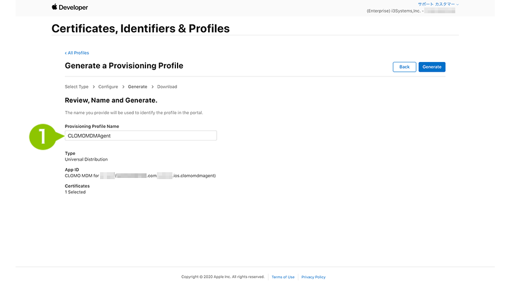Select the Download breadcrumb step
Image resolution: width=511 pixels, height=287 pixels.
click(167, 87)
